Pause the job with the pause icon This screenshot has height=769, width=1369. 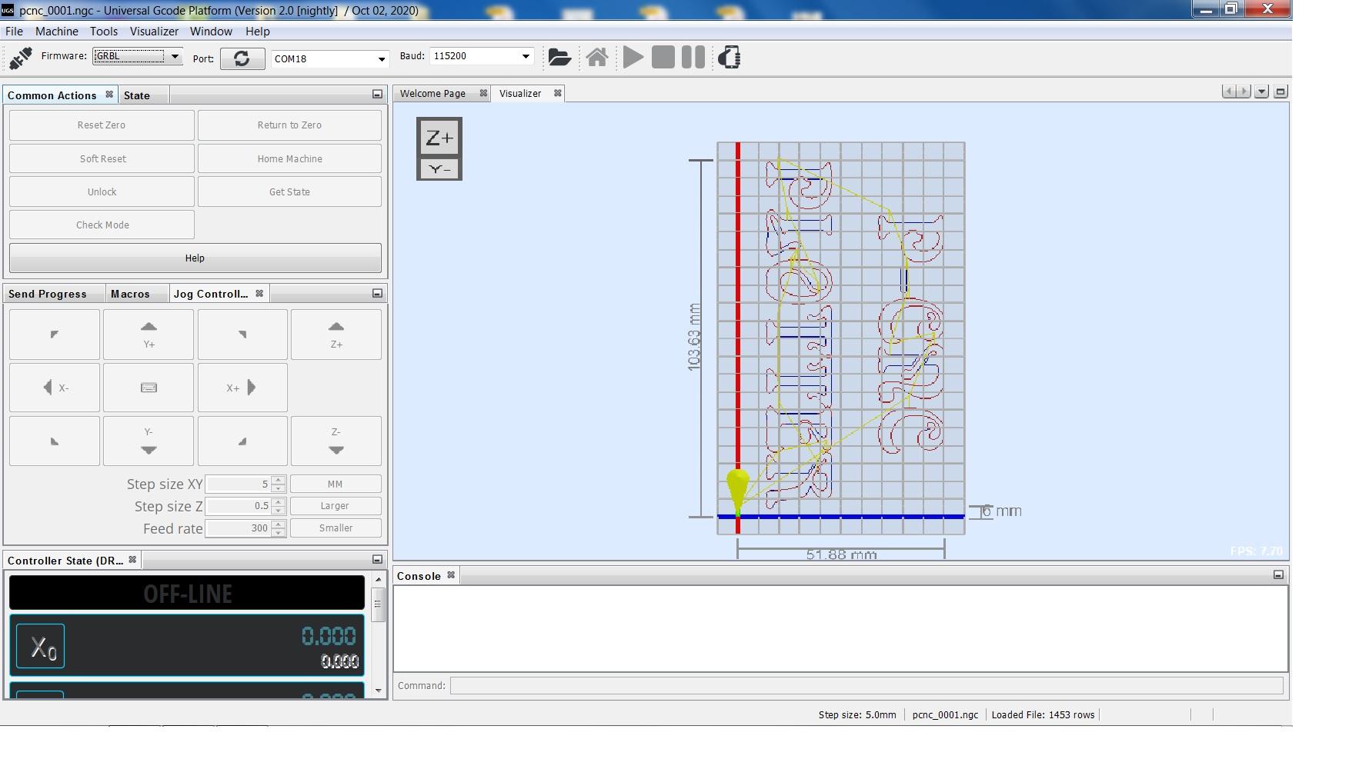(693, 58)
